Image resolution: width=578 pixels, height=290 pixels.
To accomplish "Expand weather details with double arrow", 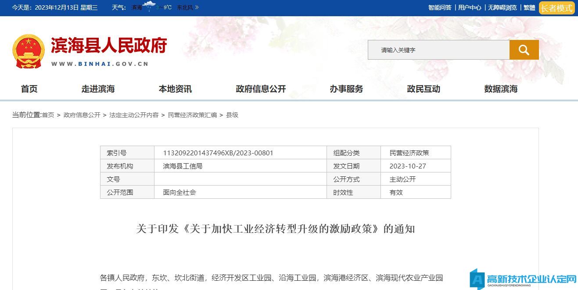I will tap(197, 7).
